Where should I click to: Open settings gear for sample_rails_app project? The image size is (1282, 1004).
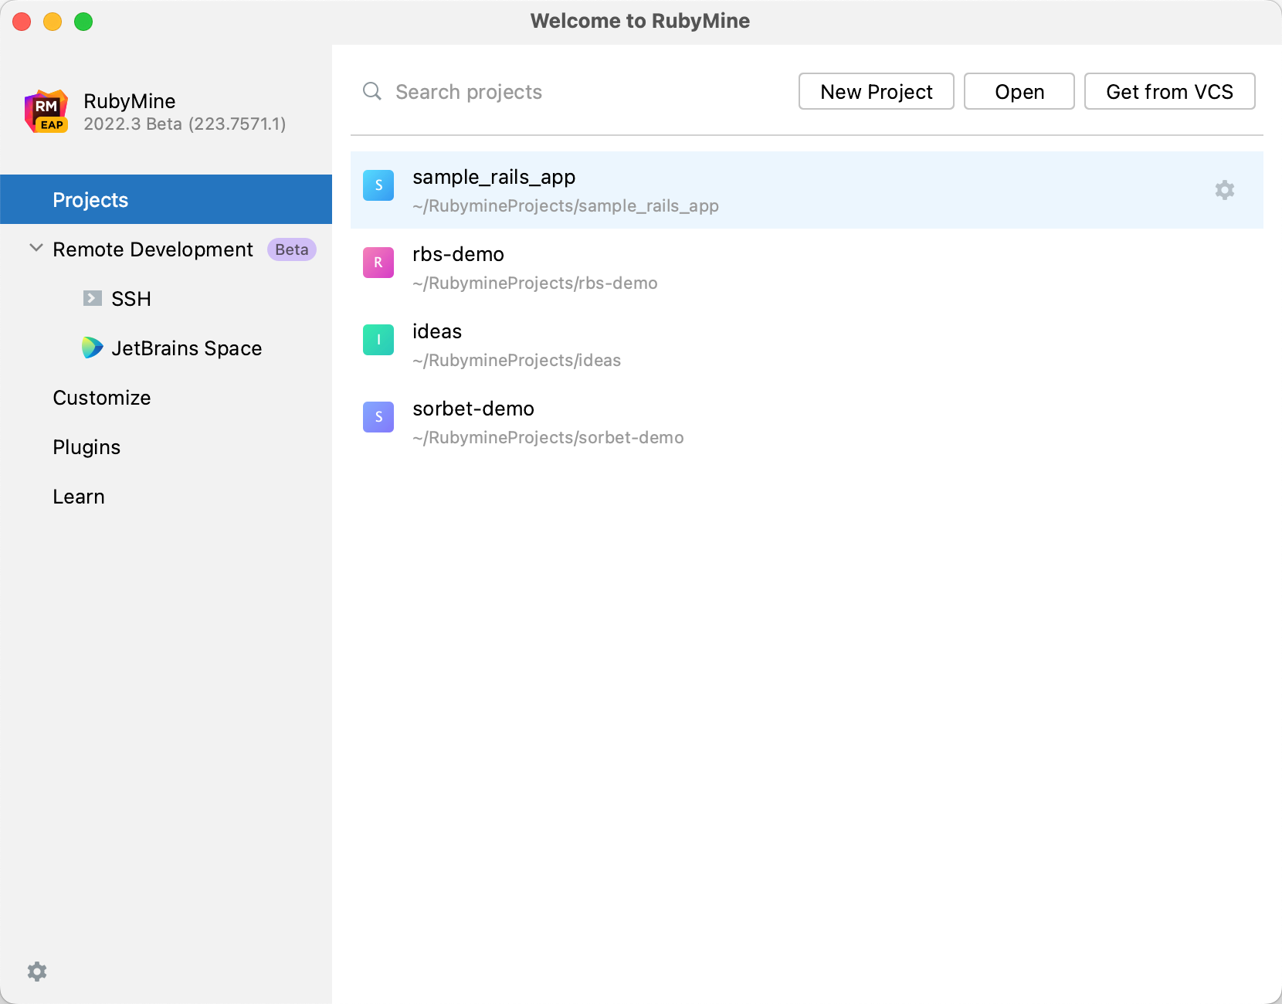pos(1224,190)
